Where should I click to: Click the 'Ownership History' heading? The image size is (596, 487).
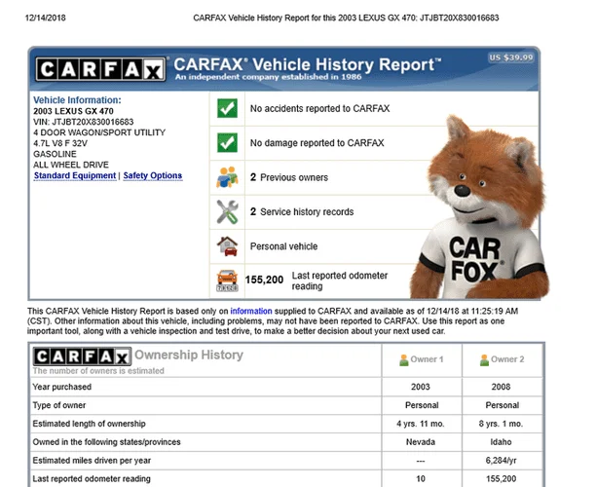point(189,355)
